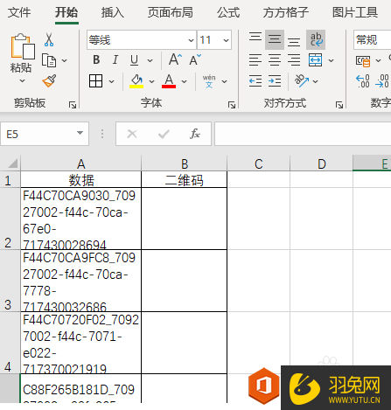Select column B header
Screen dimensions: 391x410
pos(185,163)
